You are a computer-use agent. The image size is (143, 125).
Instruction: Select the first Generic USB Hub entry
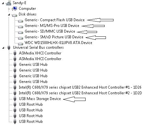pyautogui.click(x=33, y=65)
